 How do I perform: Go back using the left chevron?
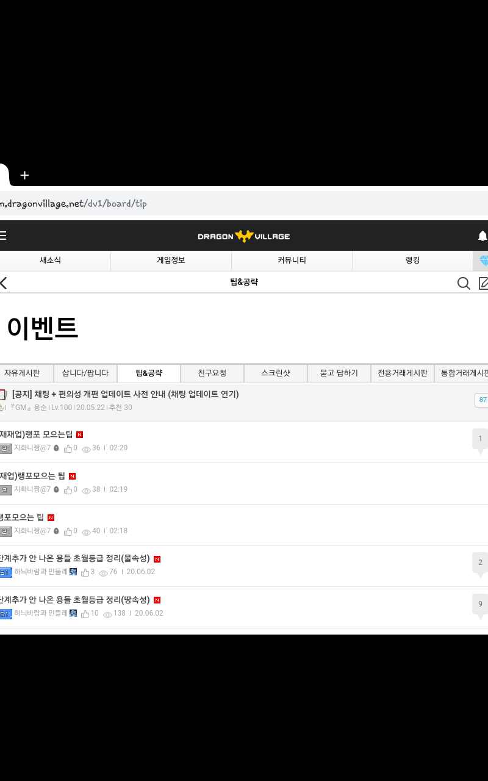4,283
